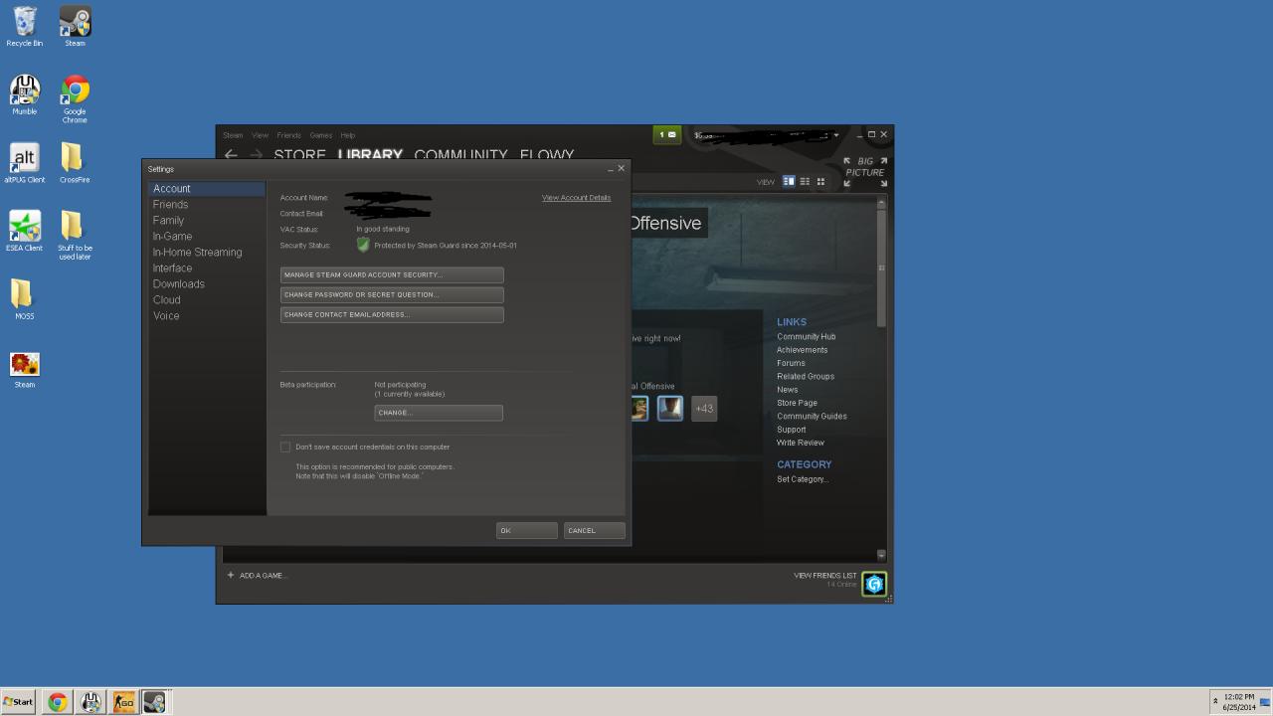Open the account name dropdown arrow

pos(835,135)
